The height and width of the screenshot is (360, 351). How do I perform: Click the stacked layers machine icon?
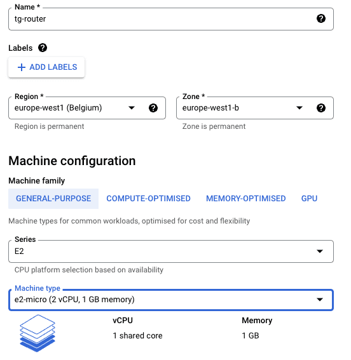(38, 333)
